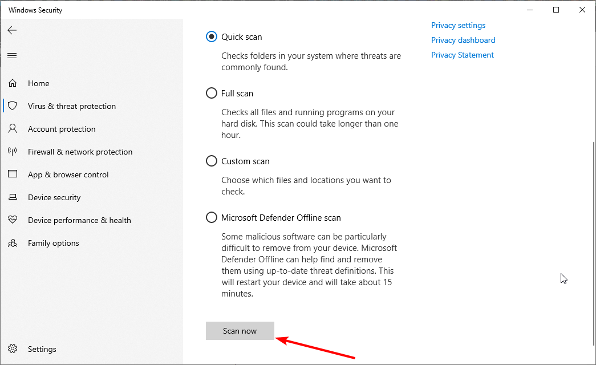Click the Custom scan label text
Screen dimensions: 596x365
pos(246,161)
